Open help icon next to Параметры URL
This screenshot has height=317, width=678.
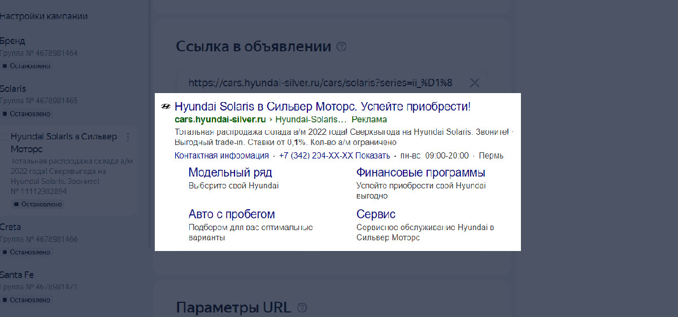click(302, 308)
